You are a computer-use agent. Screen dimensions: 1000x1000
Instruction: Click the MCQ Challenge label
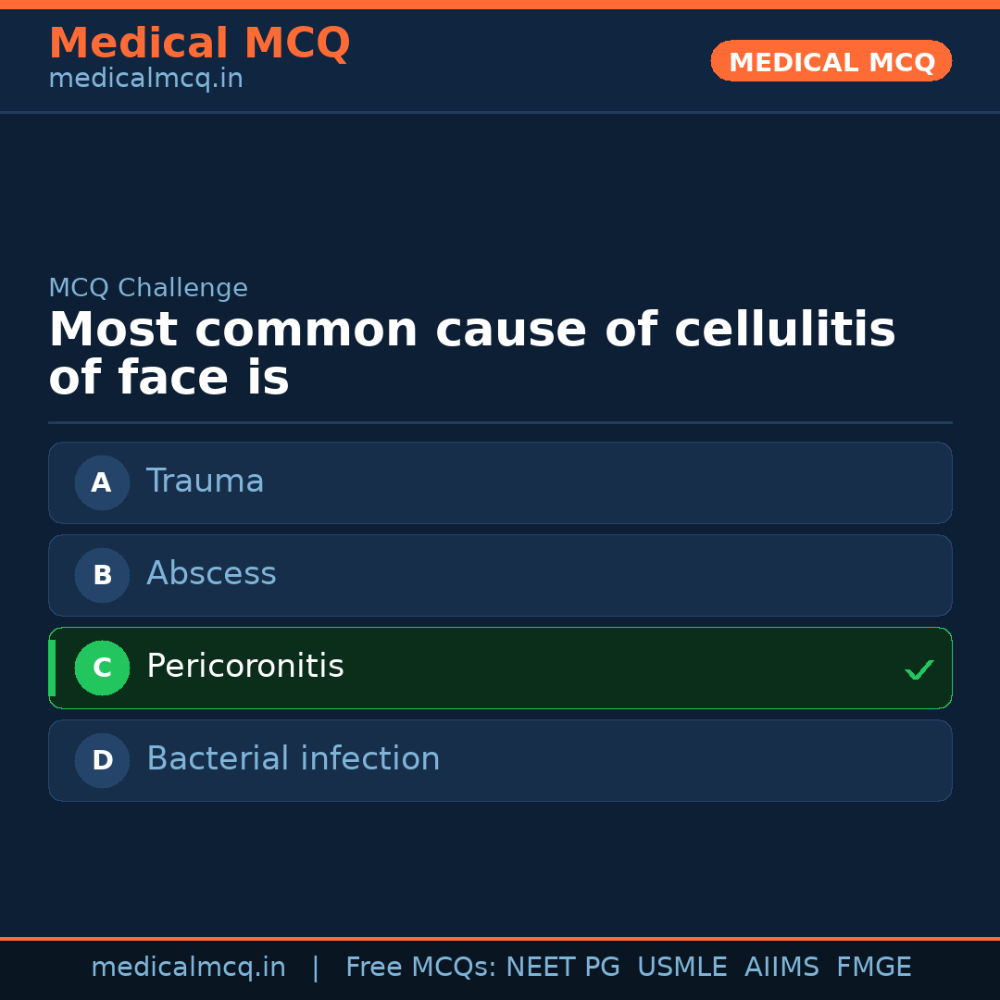point(148,288)
